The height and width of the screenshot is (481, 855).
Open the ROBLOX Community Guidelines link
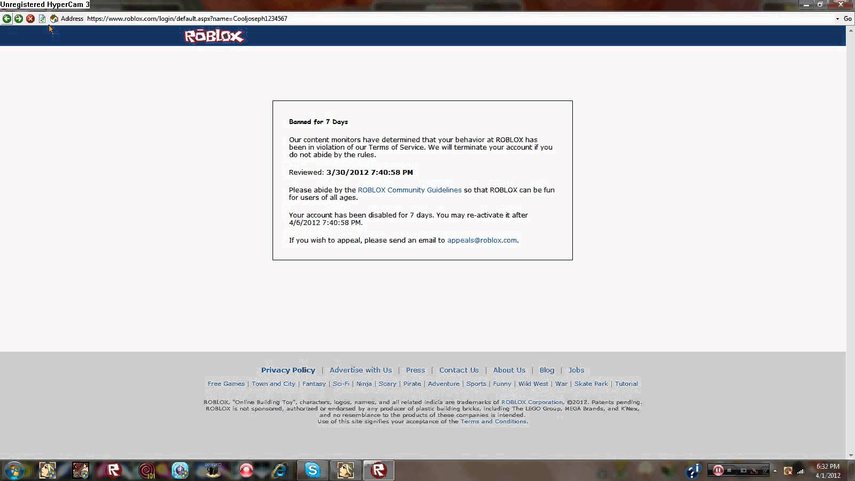pos(409,190)
